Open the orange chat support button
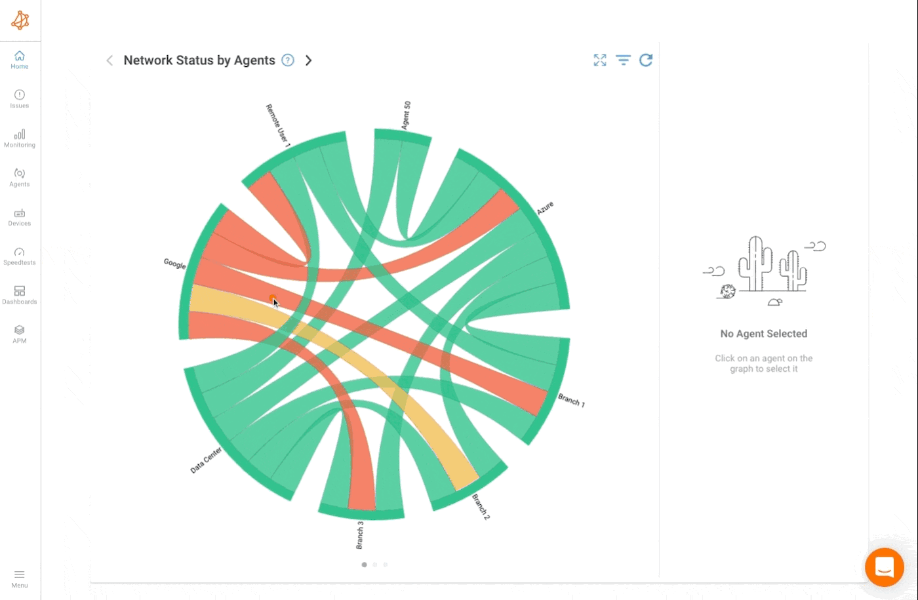918x600 pixels. [x=884, y=567]
